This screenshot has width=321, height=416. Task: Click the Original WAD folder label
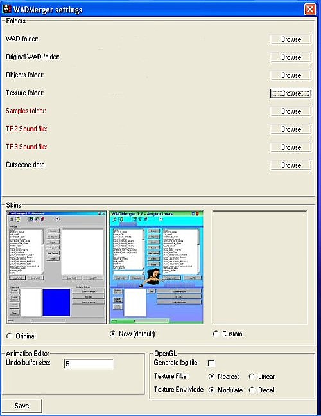coord(33,57)
